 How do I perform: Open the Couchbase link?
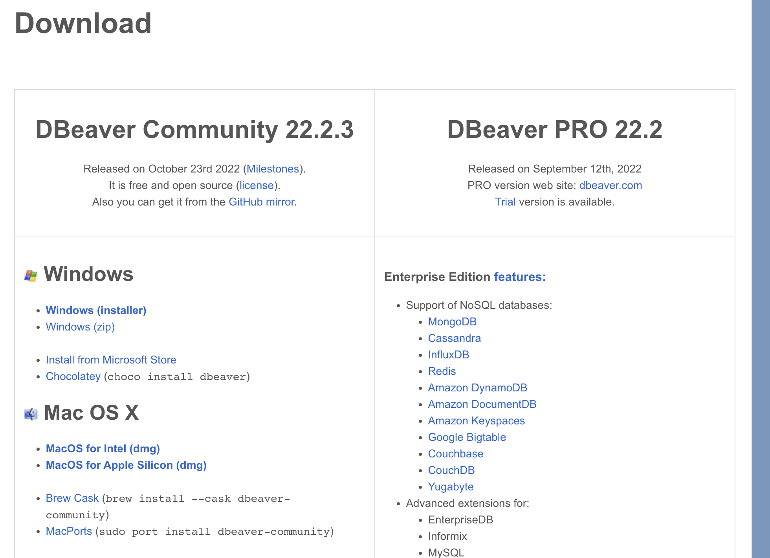tap(456, 454)
